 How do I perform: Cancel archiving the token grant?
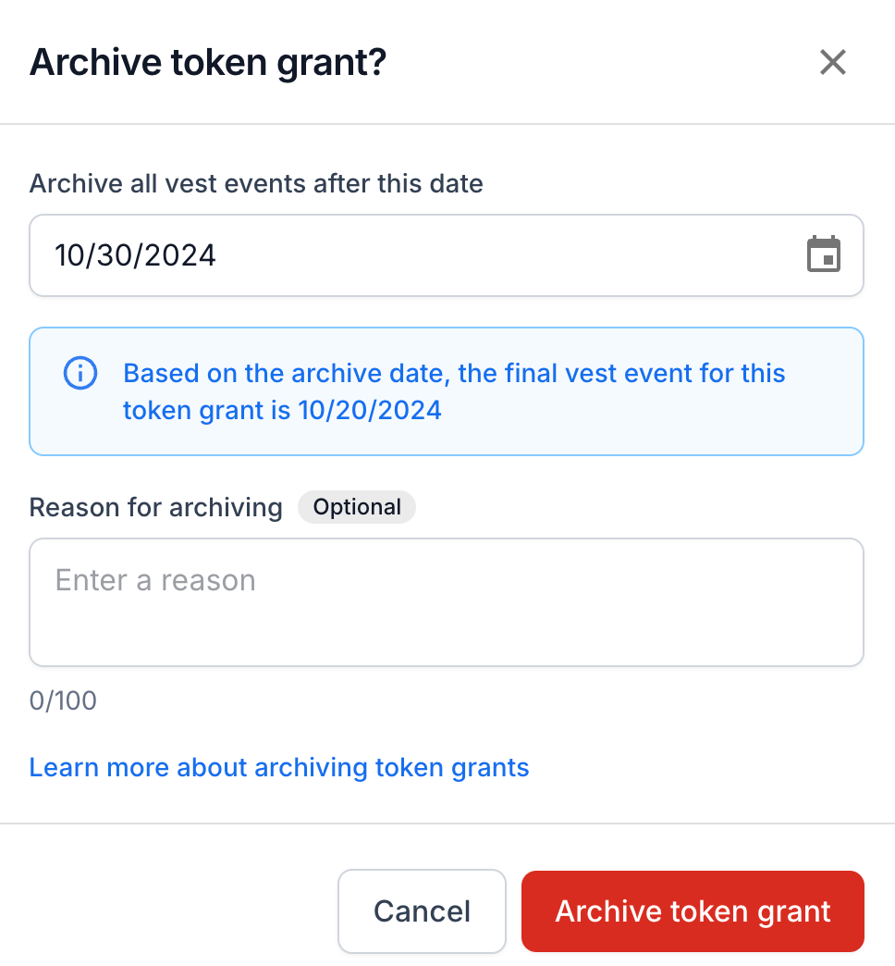422,911
